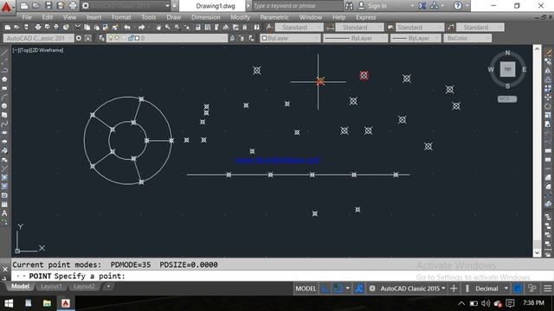Toggle Object Snap in the status bar
The image size is (554, 311).
click(x=338, y=289)
